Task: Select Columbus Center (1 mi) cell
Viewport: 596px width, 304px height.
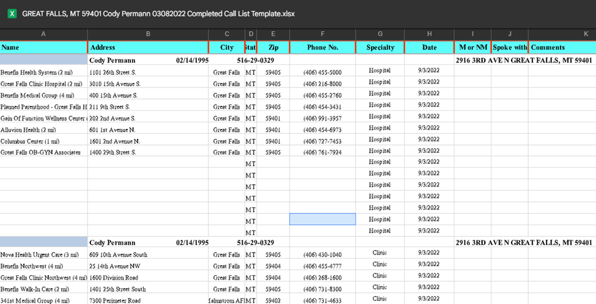Action: coord(44,141)
